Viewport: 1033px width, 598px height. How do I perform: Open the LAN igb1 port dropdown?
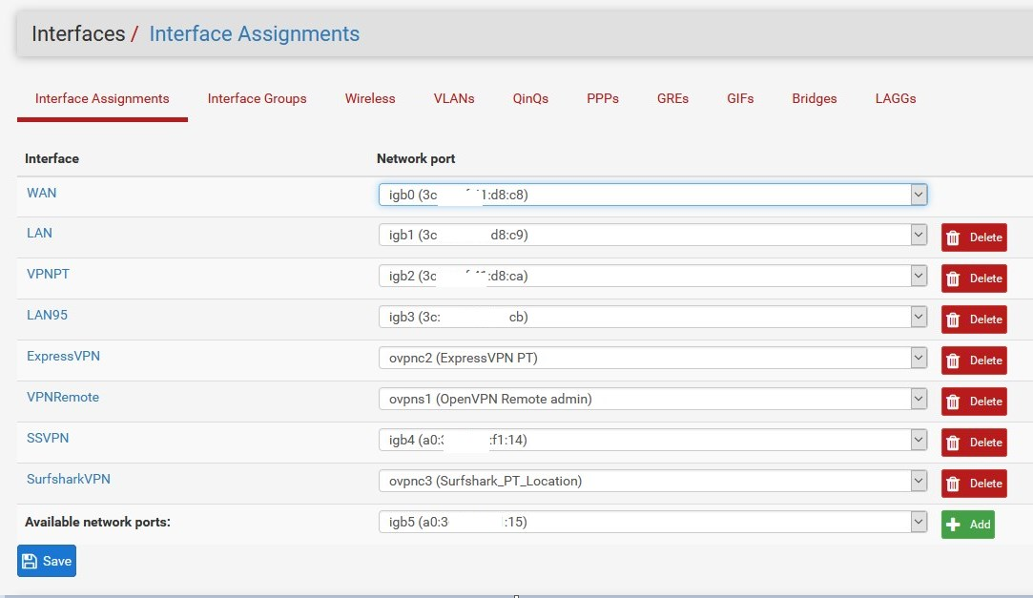coord(652,236)
